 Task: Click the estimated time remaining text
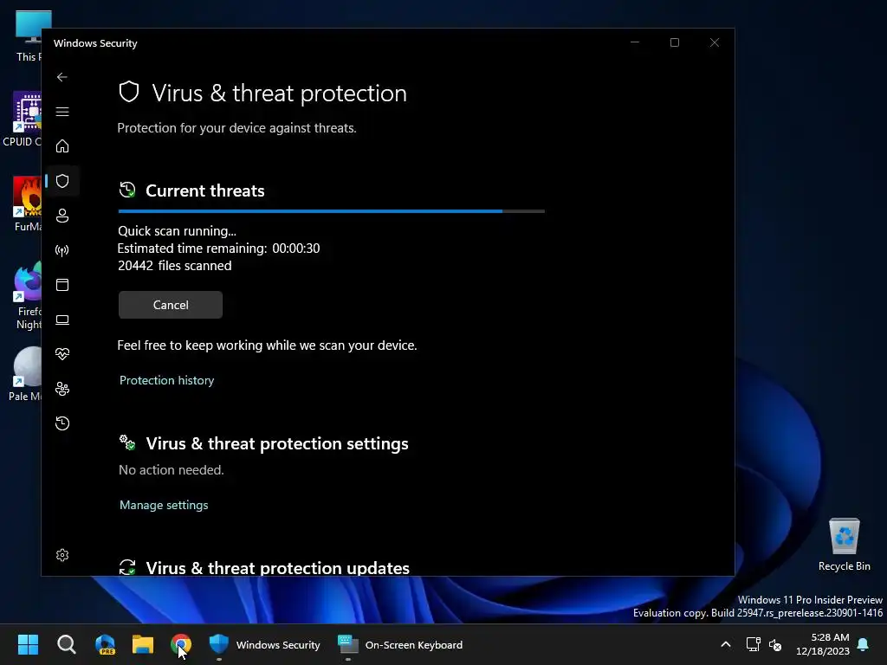click(x=218, y=249)
